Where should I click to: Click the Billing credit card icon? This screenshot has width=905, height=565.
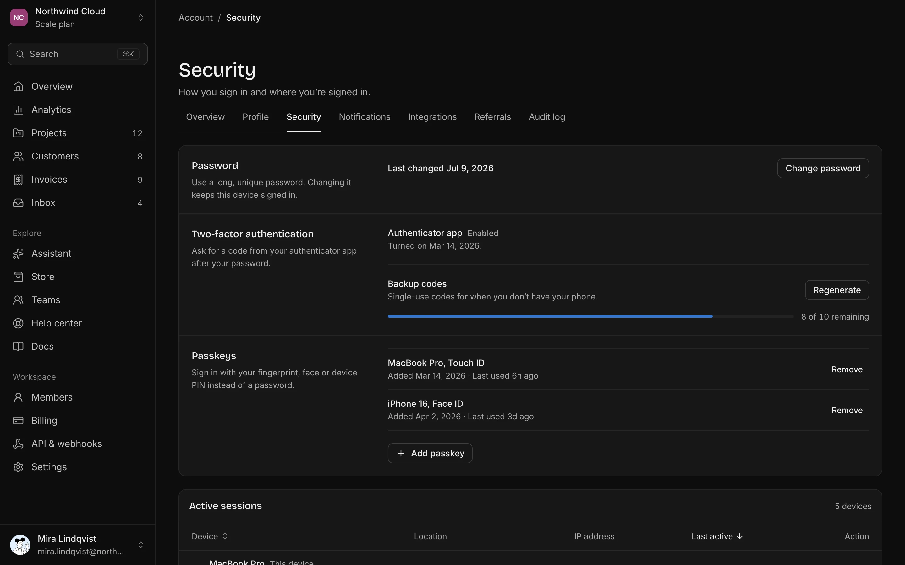coord(18,420)
